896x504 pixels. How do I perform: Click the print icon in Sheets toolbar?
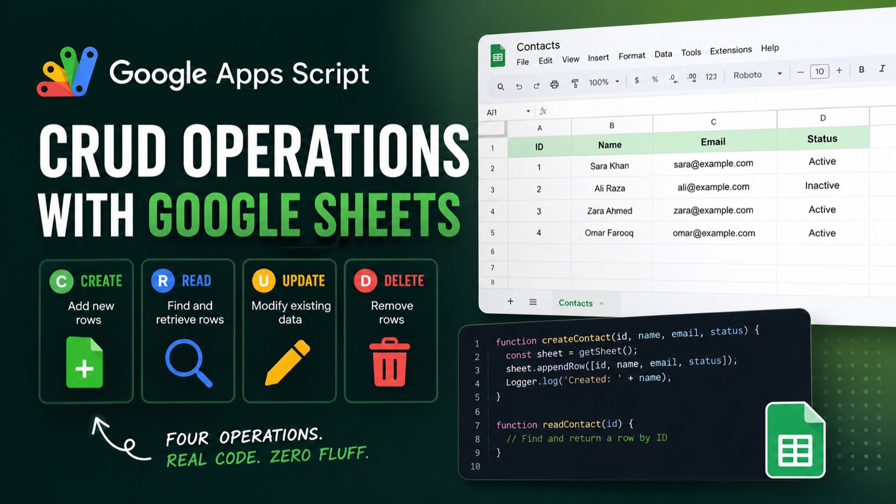[554, 85]
